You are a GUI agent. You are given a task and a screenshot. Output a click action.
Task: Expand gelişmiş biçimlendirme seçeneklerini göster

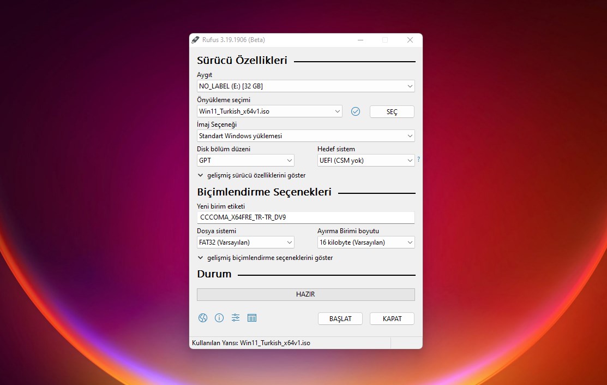265,258
